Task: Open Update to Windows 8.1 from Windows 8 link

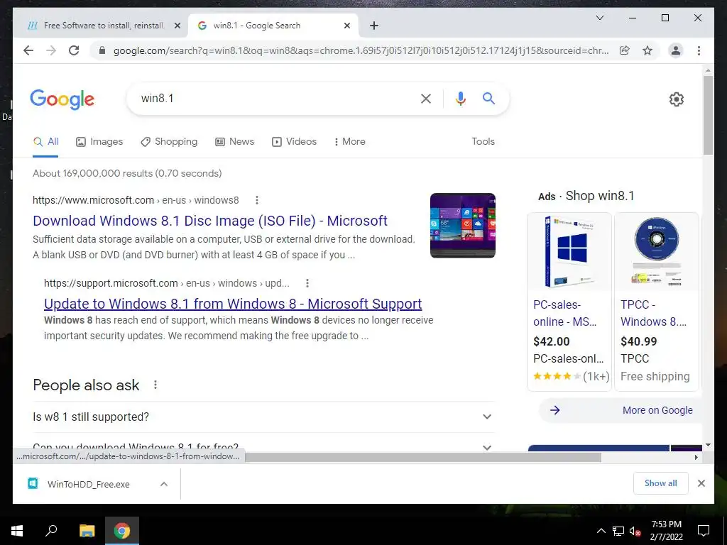Action: click(233, 304)
